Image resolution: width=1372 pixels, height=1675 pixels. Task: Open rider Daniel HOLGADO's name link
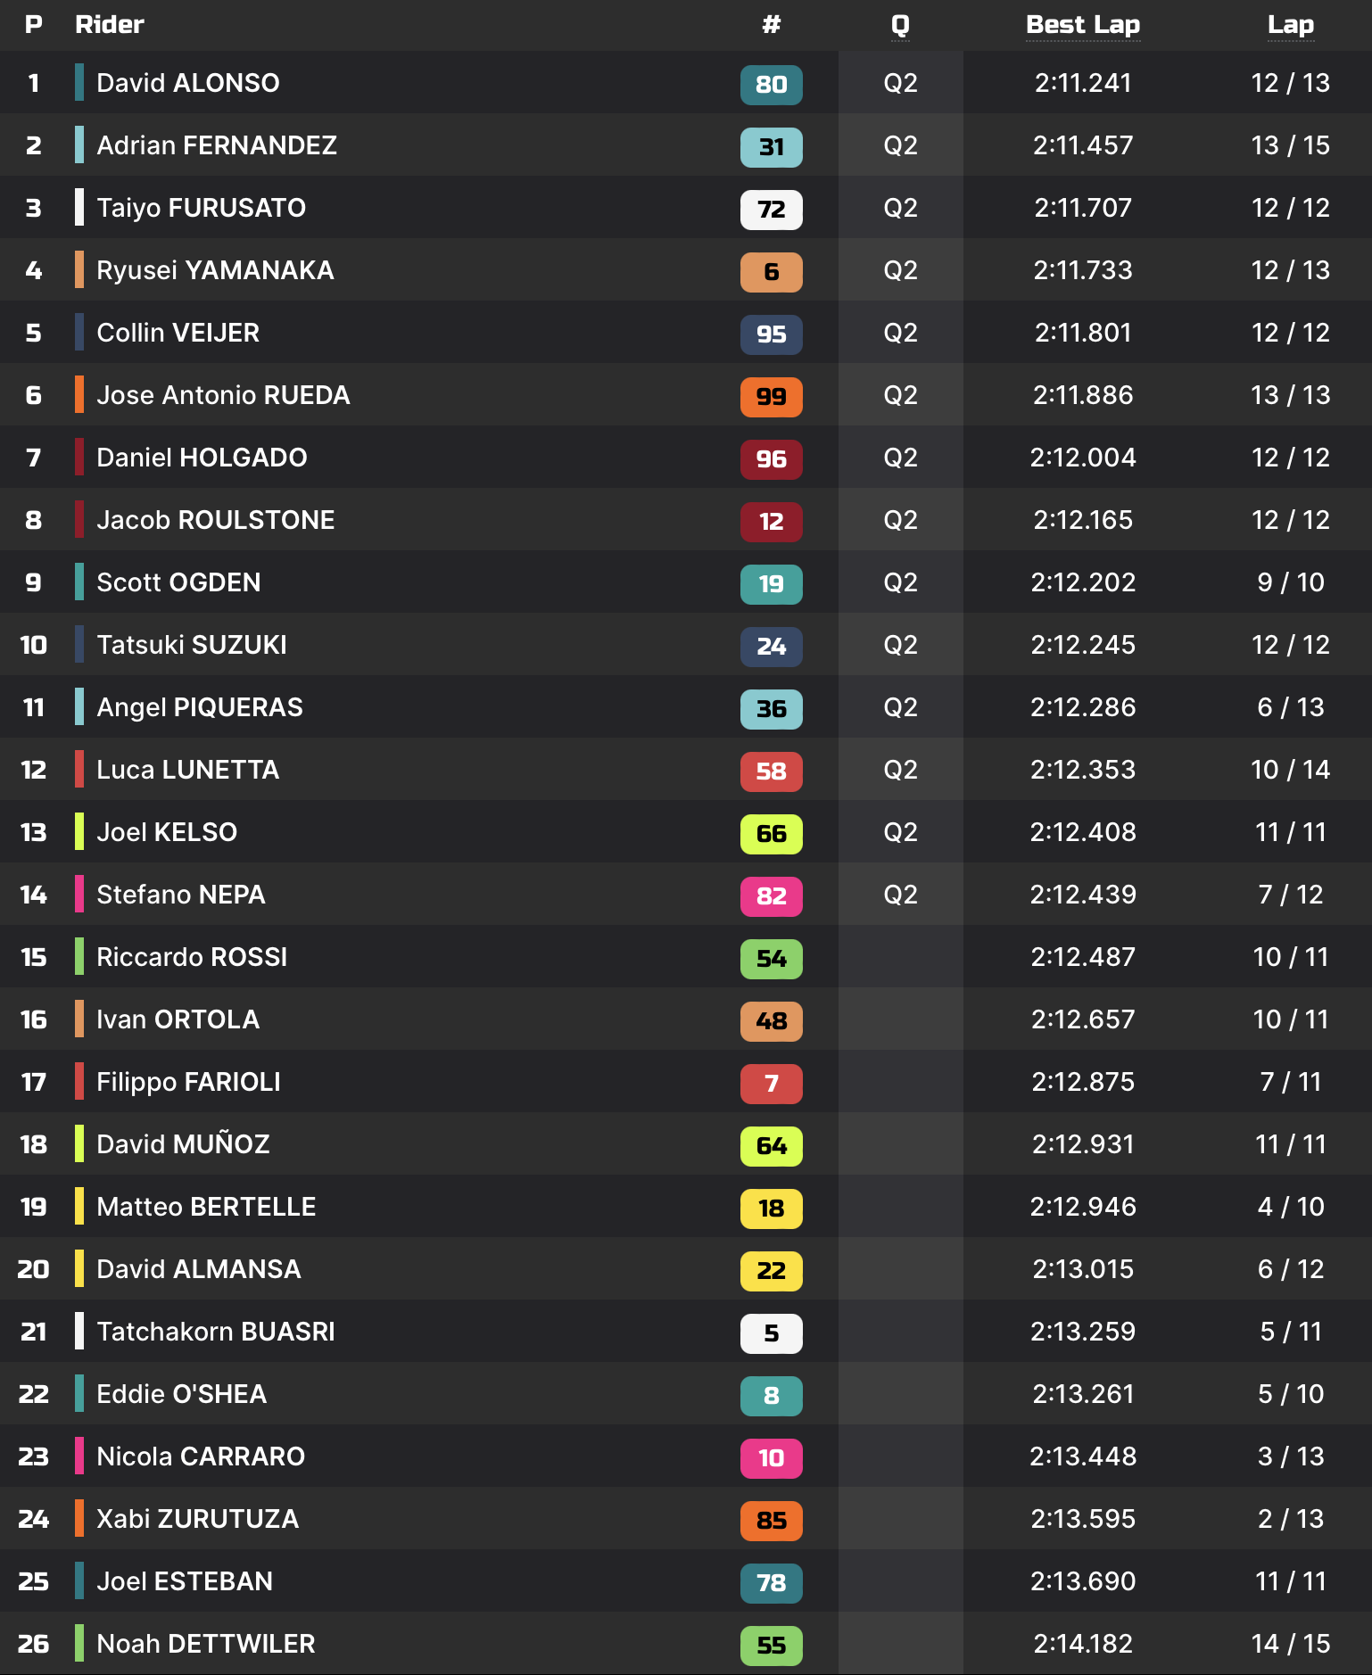[x=202, y=458]
